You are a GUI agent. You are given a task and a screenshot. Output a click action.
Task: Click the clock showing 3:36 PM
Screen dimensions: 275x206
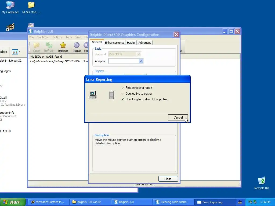point(265,202)
